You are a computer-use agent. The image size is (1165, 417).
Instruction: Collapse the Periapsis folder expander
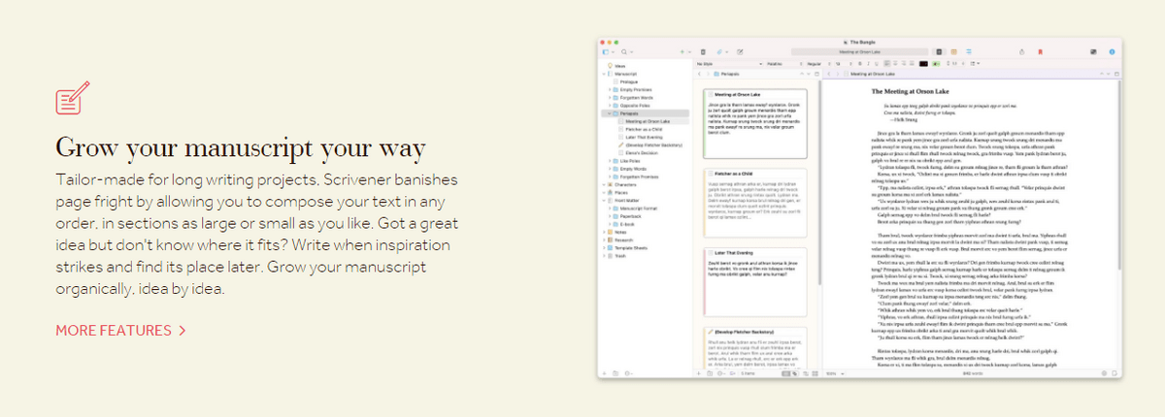610,112
